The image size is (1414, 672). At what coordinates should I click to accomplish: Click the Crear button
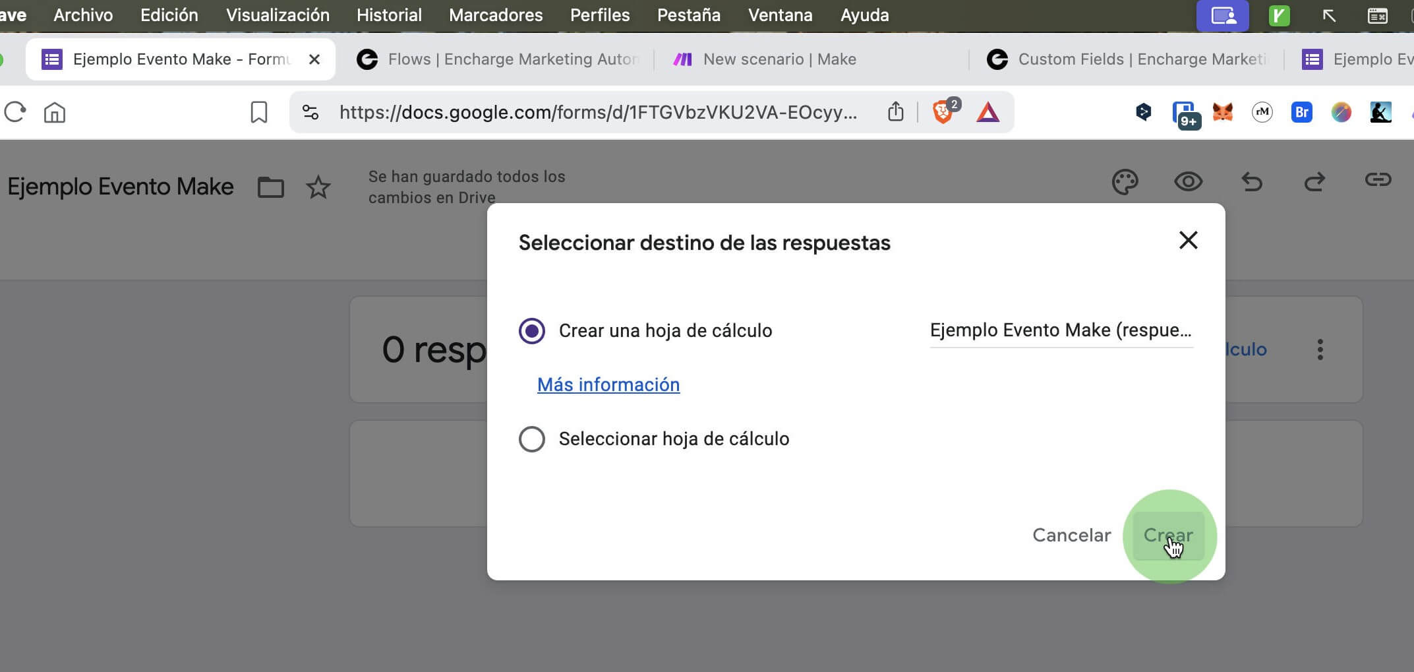click(x=1168, y=535)
